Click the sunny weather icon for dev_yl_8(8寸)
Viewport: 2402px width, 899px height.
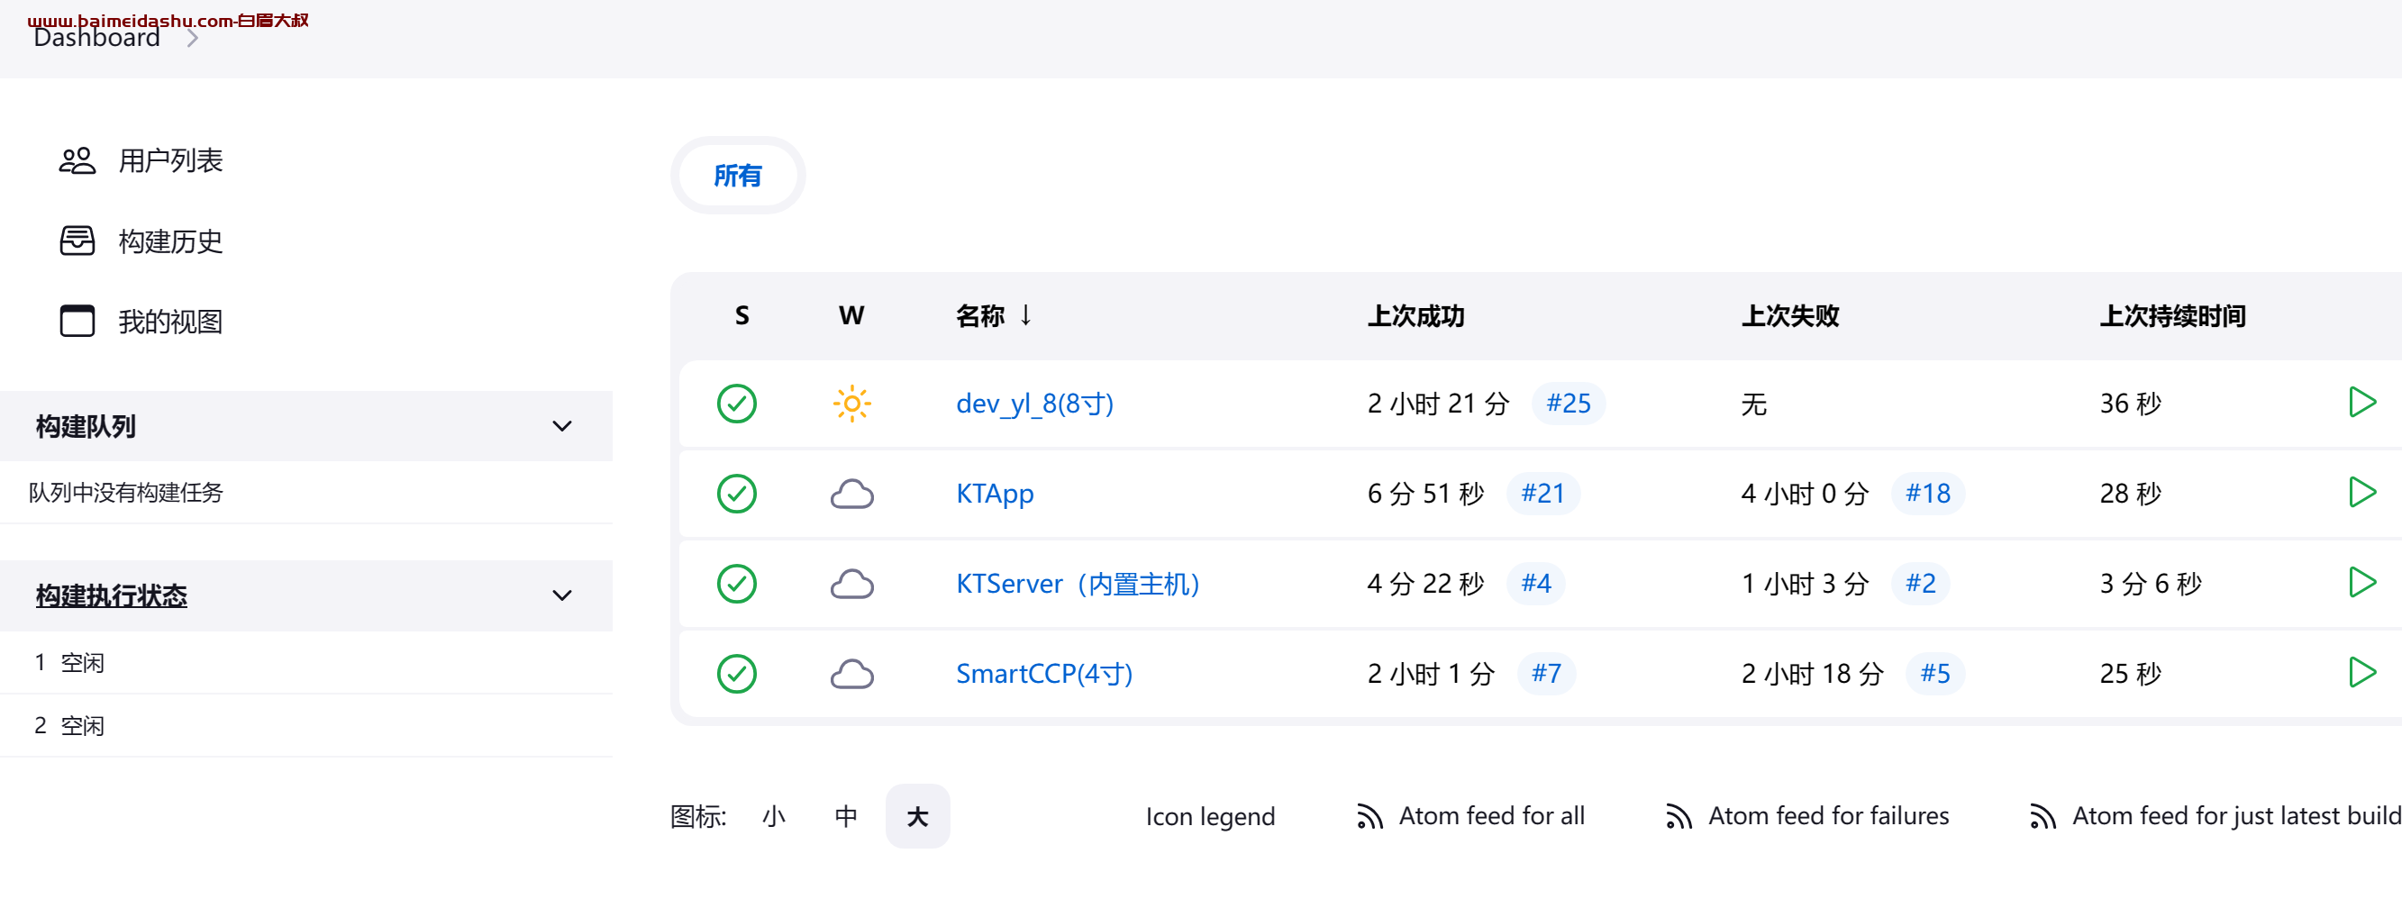click(x=851, y=404)
